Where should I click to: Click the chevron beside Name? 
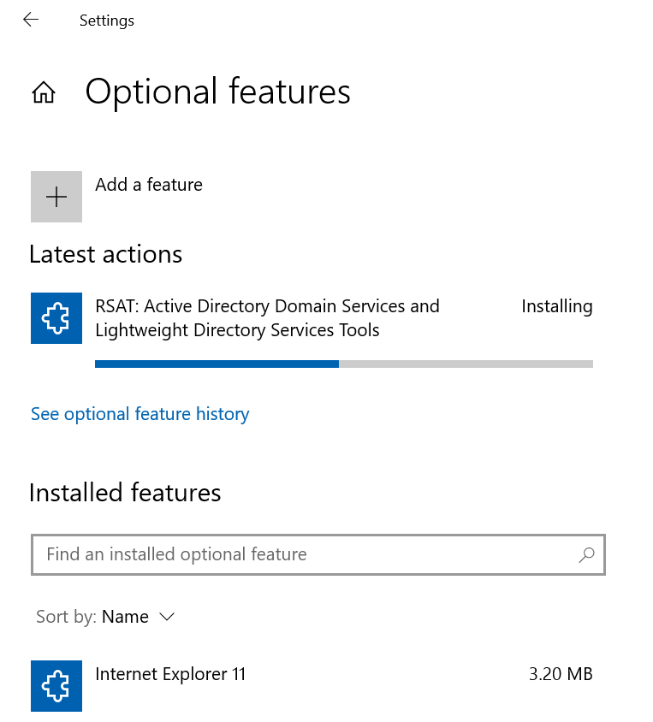coord(167,616)
